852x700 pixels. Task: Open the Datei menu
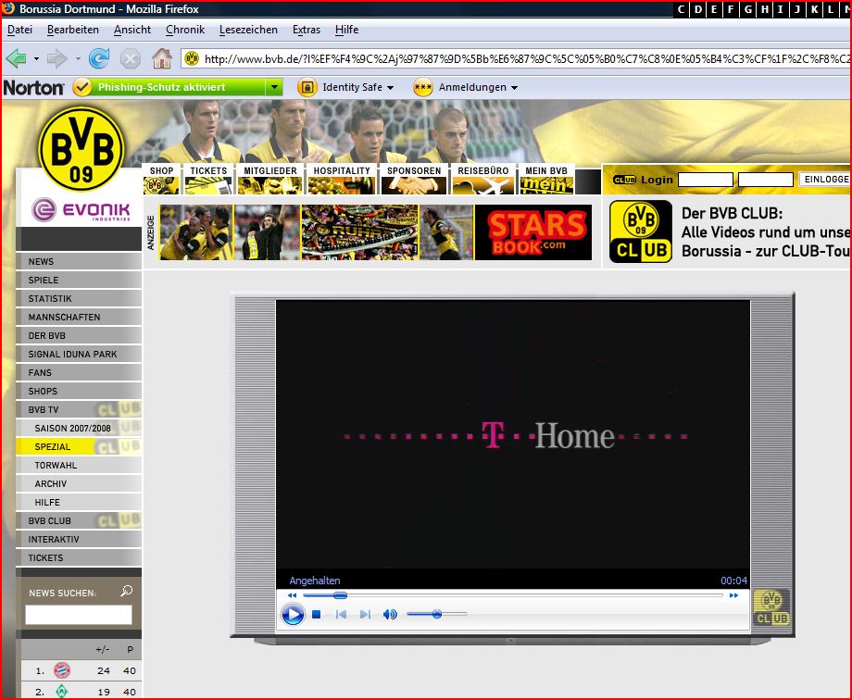(x=19, y=30)
